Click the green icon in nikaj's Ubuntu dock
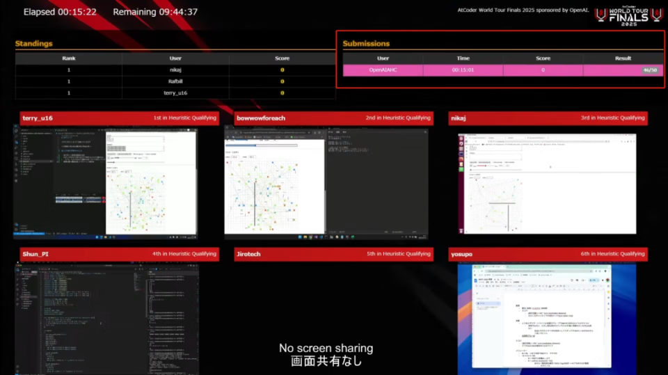 coord(461,170)
